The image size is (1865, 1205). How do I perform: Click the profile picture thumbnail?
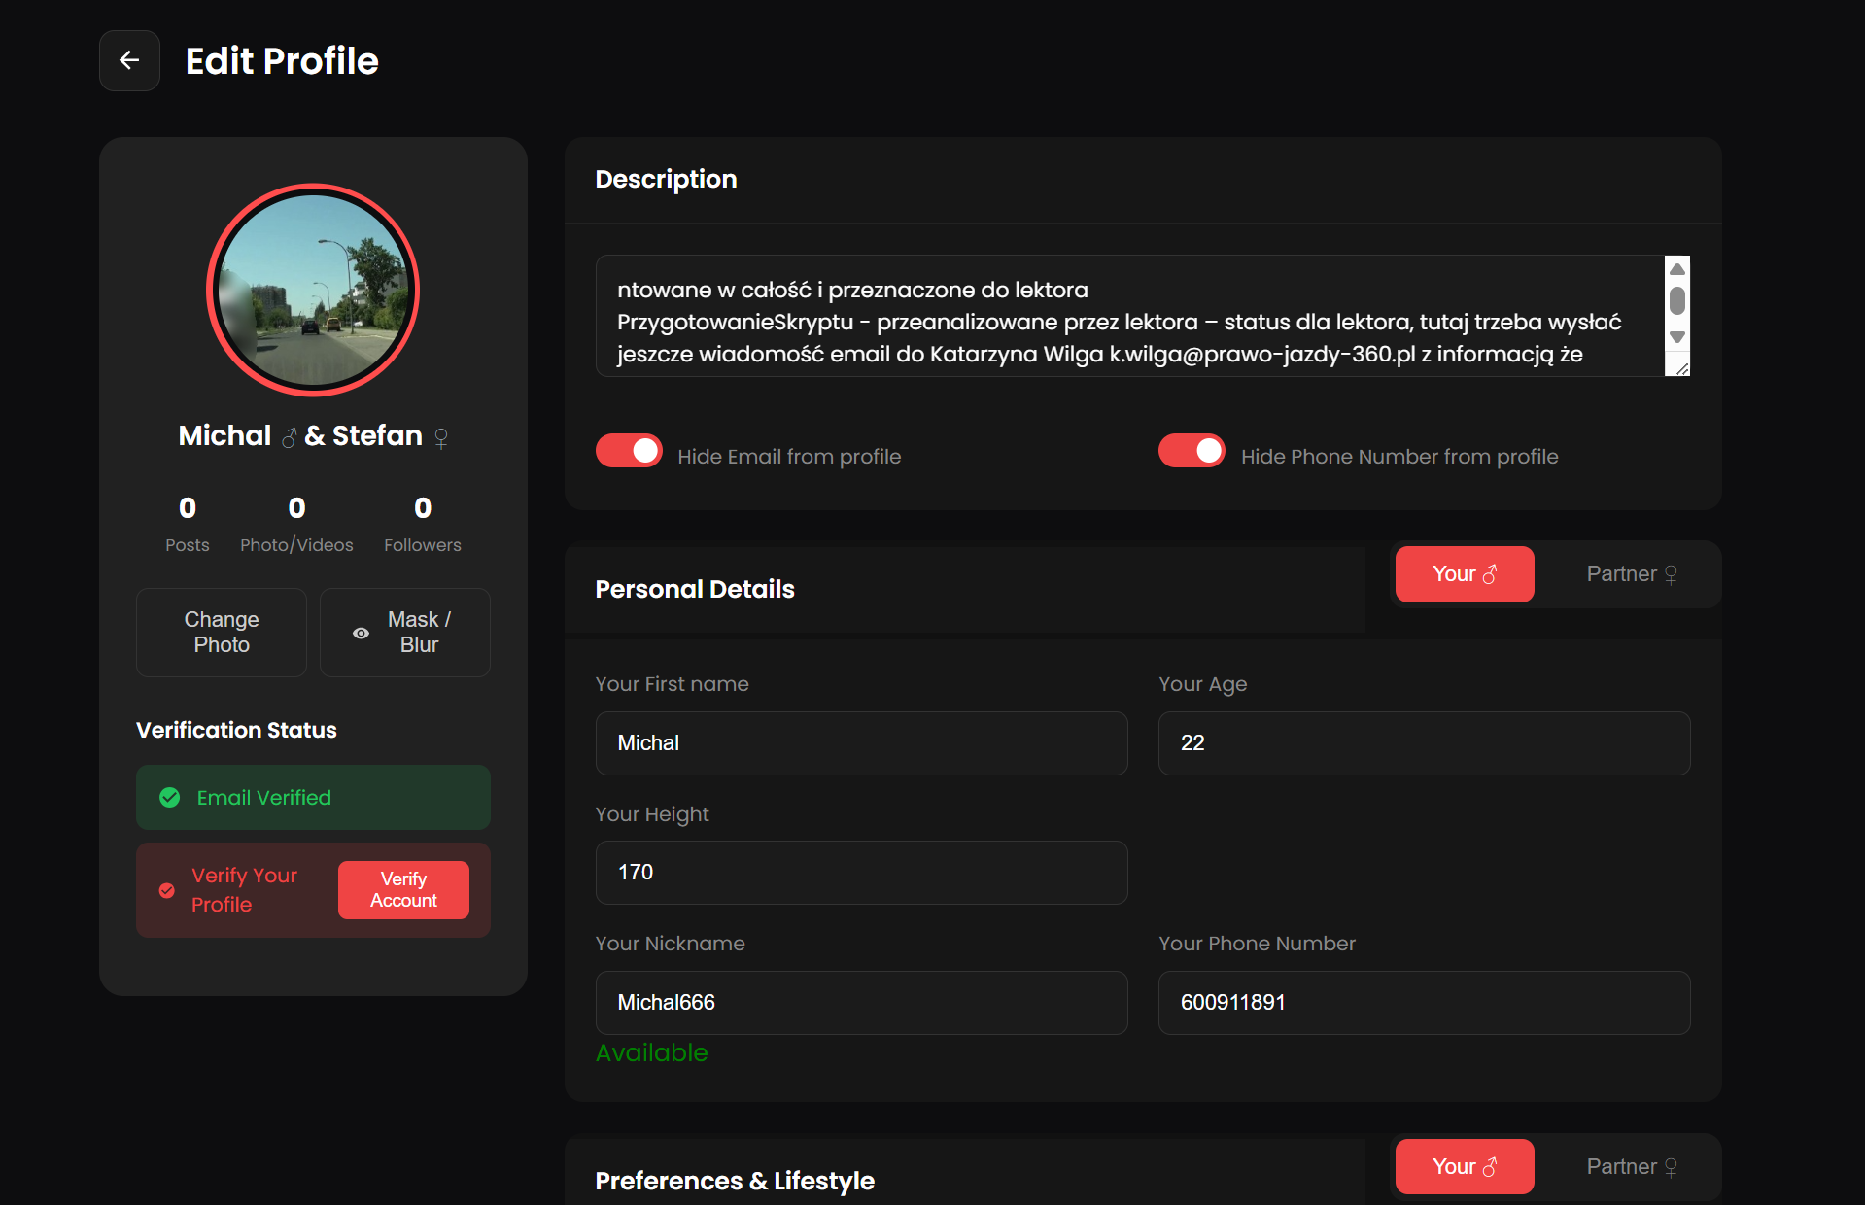click(313, 290)
